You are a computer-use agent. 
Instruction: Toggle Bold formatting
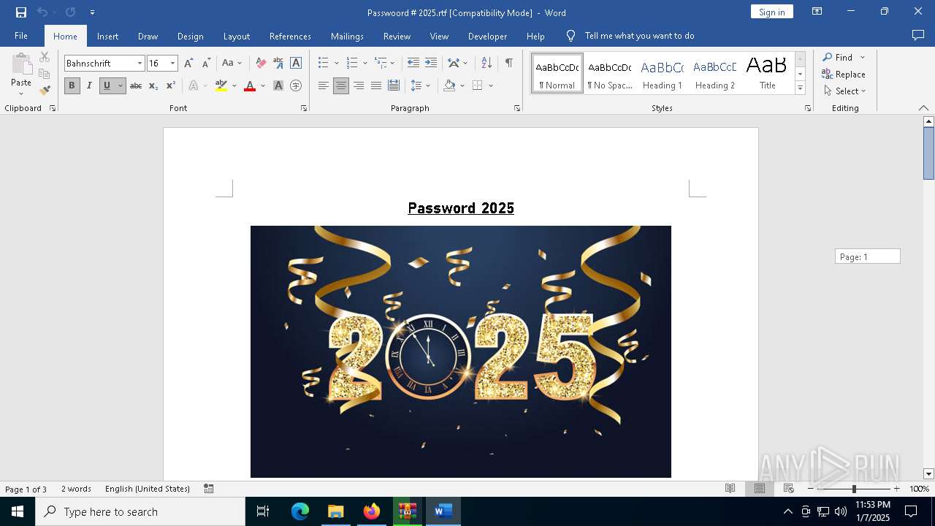(x=72, y=85)
